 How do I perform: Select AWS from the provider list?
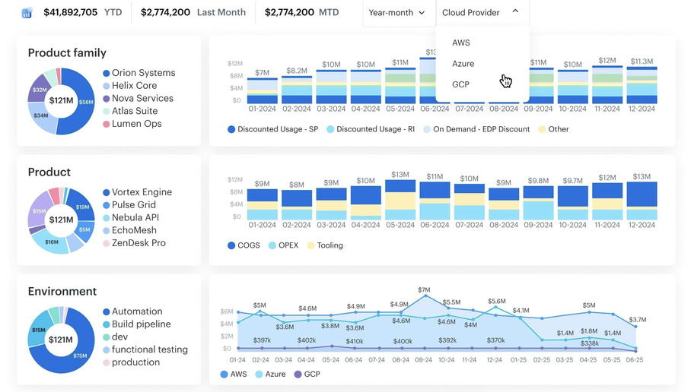coord(461,43)
